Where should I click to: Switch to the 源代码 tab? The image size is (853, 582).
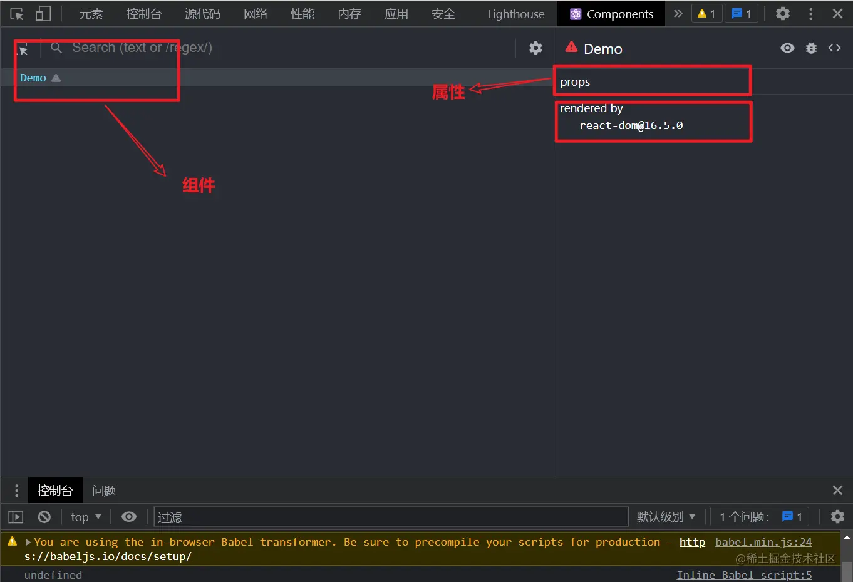click(x=202, y=14)
